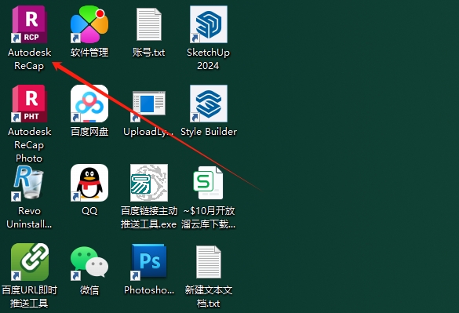Select the 新建文本文档.txt file icon
The image size is (459, 313).
[x=209, y=262]
